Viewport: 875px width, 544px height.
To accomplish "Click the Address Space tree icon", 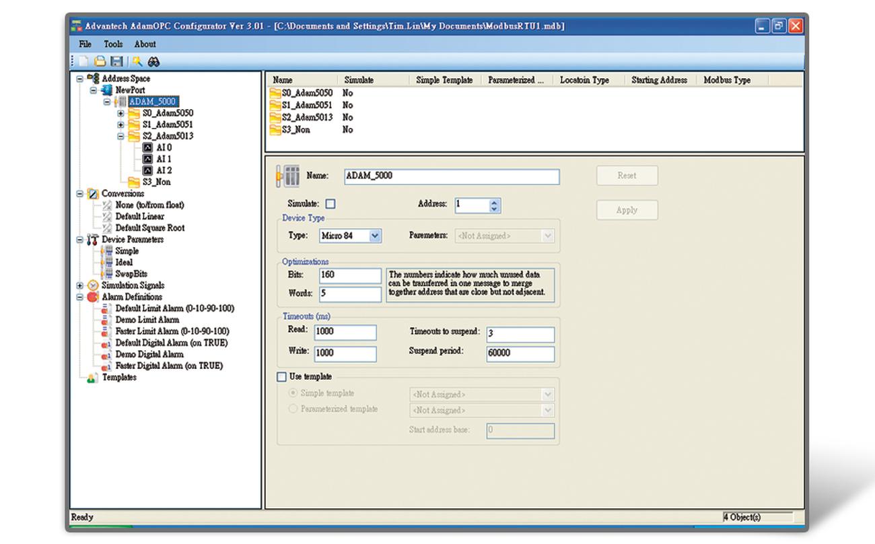I will [94, 79].
